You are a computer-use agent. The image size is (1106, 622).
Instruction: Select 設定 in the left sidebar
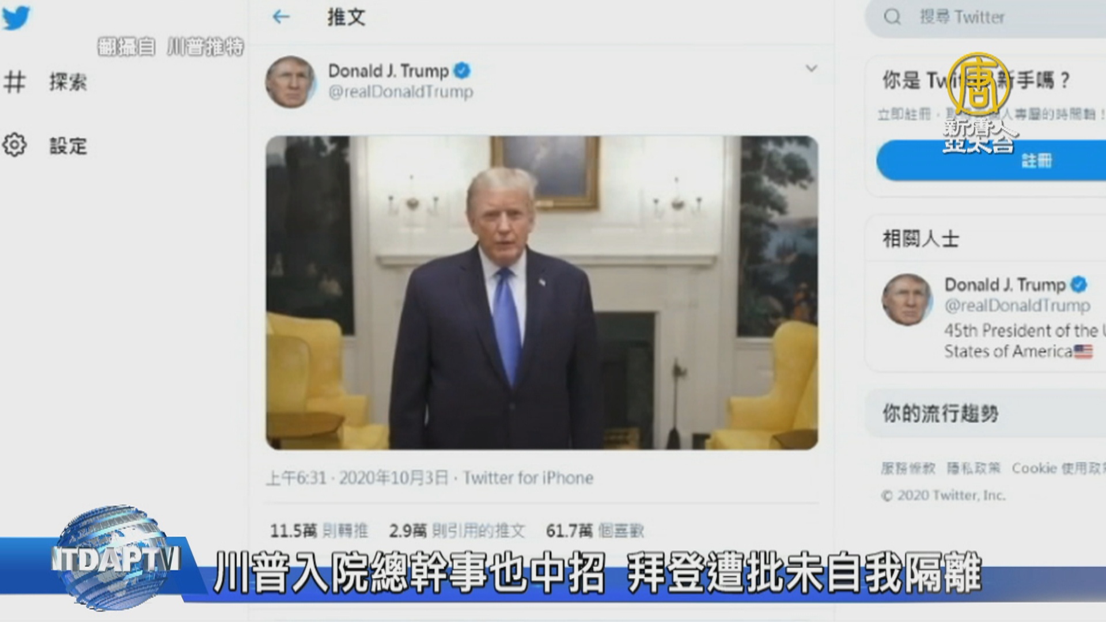(68, 146)
